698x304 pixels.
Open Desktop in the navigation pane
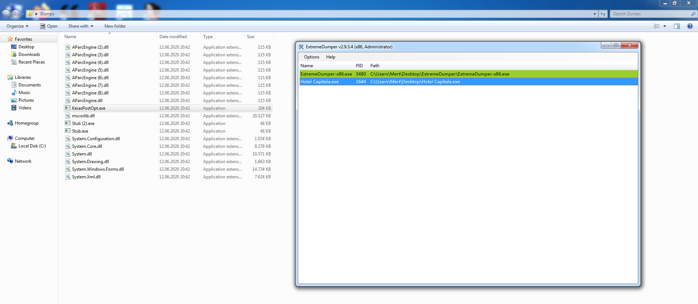(x=26, y=47)
